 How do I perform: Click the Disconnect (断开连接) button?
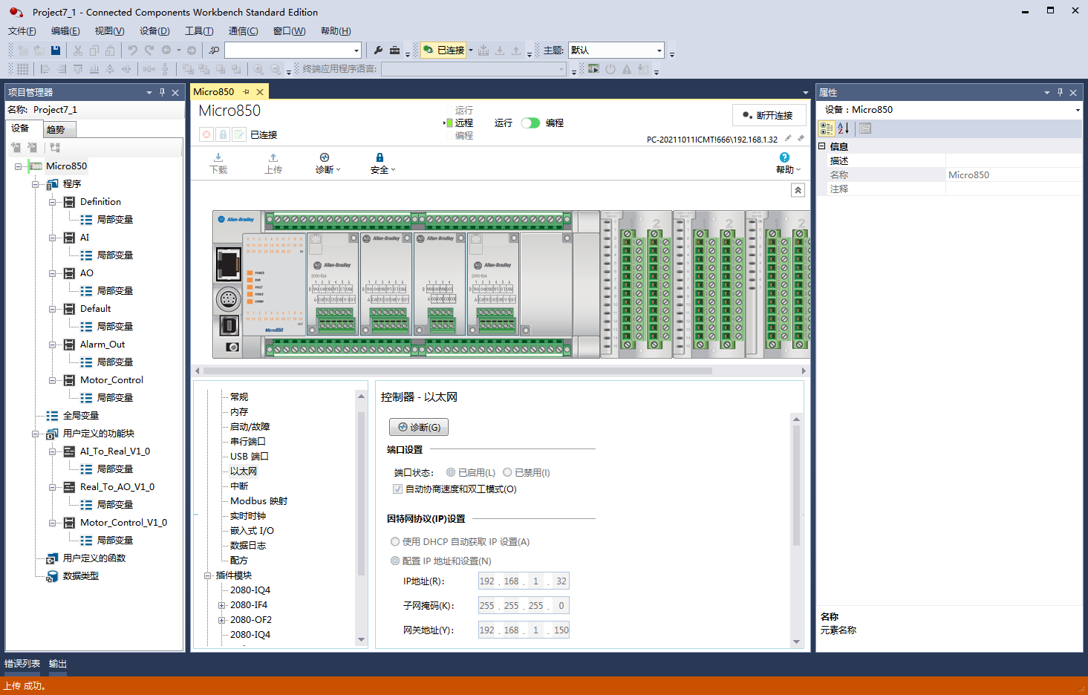(769, 116)
